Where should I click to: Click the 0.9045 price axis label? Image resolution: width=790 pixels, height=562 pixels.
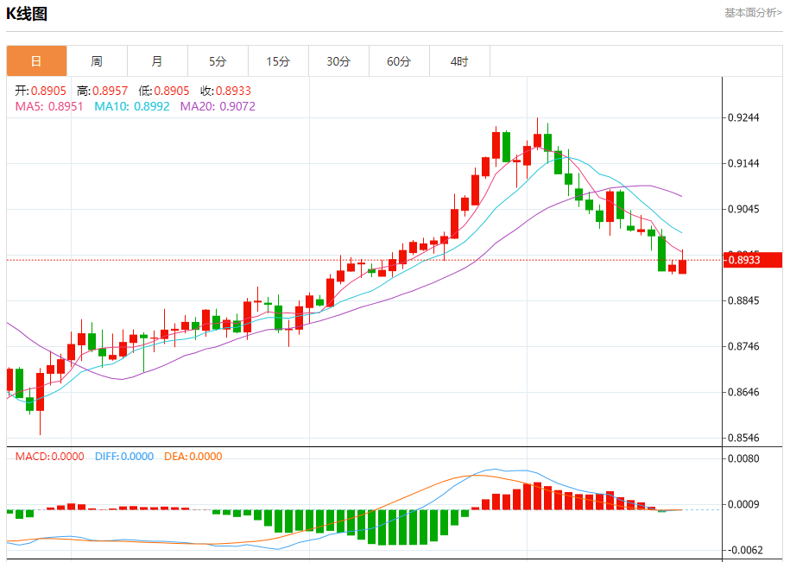click(x=743, y=209)
